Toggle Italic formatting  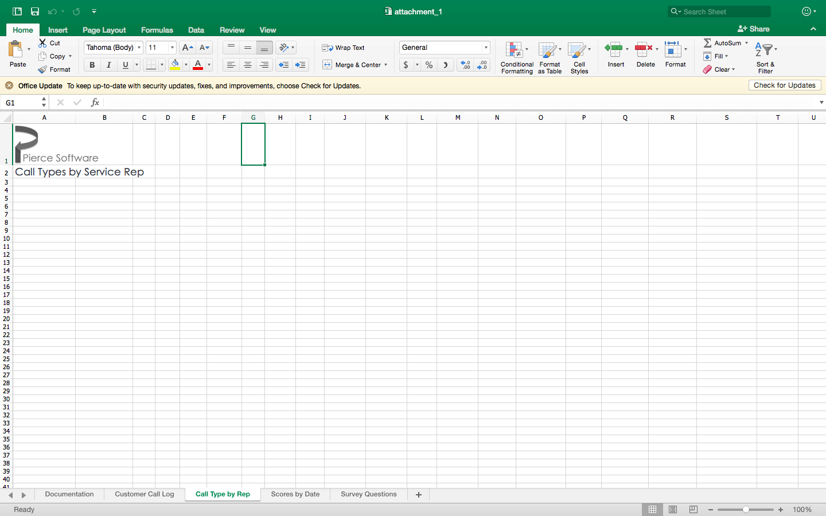pos(108,65)
